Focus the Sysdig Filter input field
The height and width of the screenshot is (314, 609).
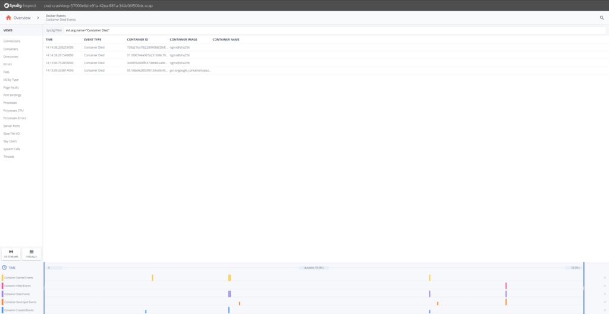coord(334,30)
